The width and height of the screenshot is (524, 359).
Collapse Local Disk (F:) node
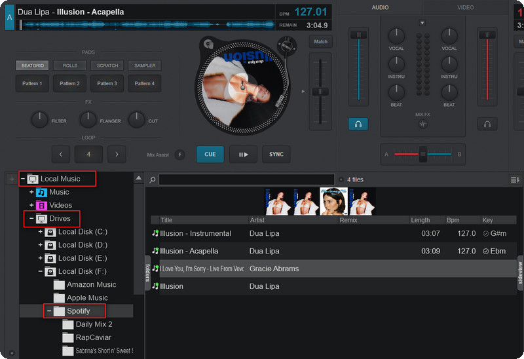click(40, 271)
